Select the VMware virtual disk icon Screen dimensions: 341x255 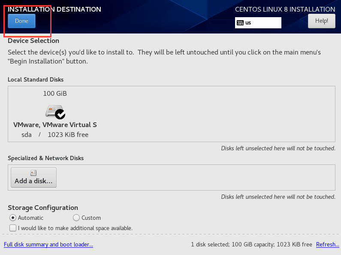[54, 112]
